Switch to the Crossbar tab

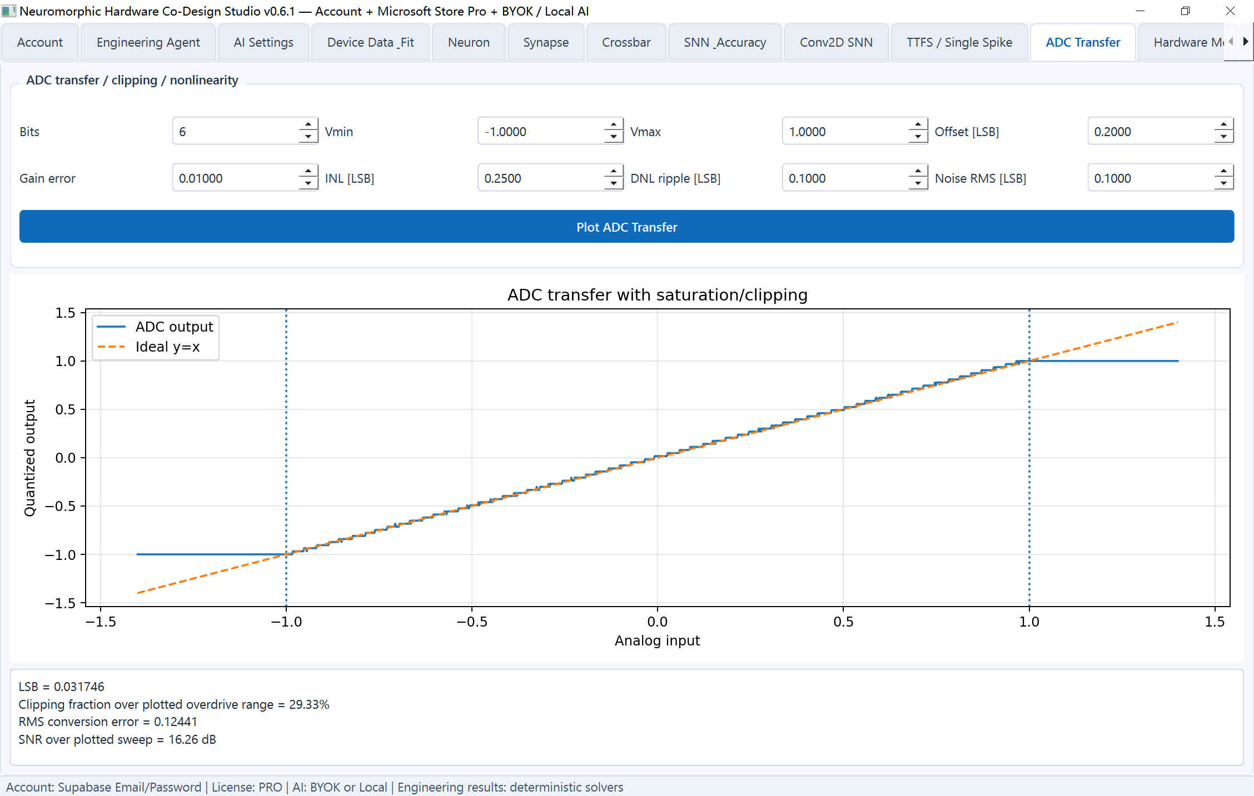(626, 42)
